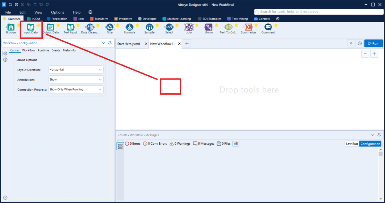Toggle the Errors filter in Results
385x203 pixels.
coord(133,144)
